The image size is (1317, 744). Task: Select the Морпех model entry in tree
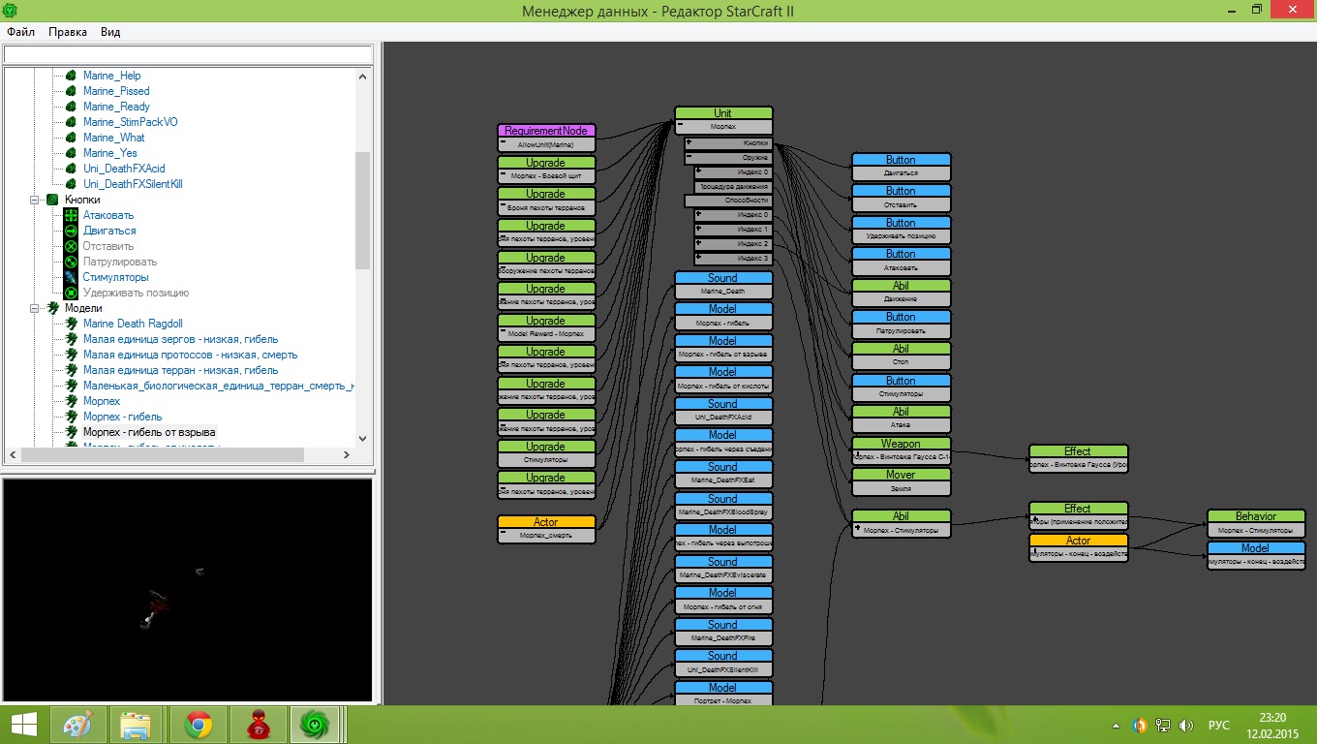(x=102, y=401)
